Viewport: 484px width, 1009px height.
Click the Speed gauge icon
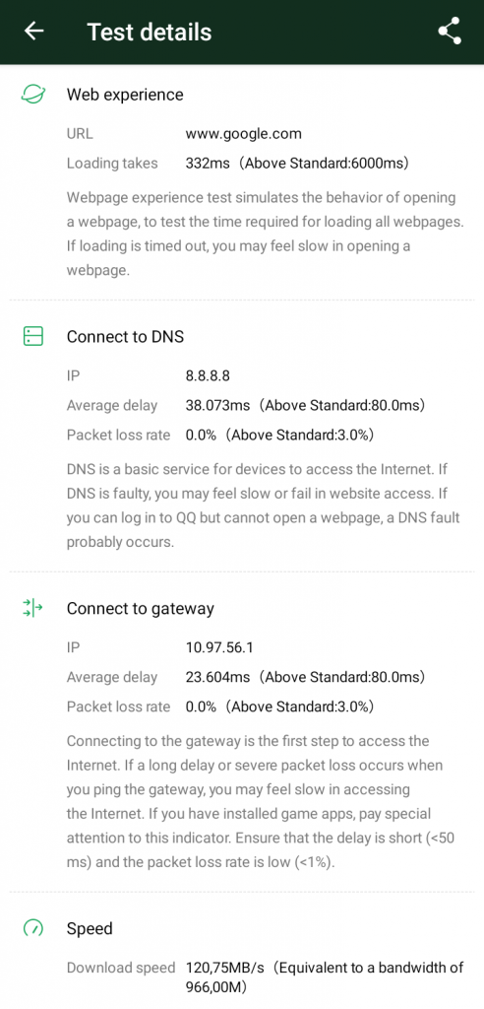tap(32, 928)
